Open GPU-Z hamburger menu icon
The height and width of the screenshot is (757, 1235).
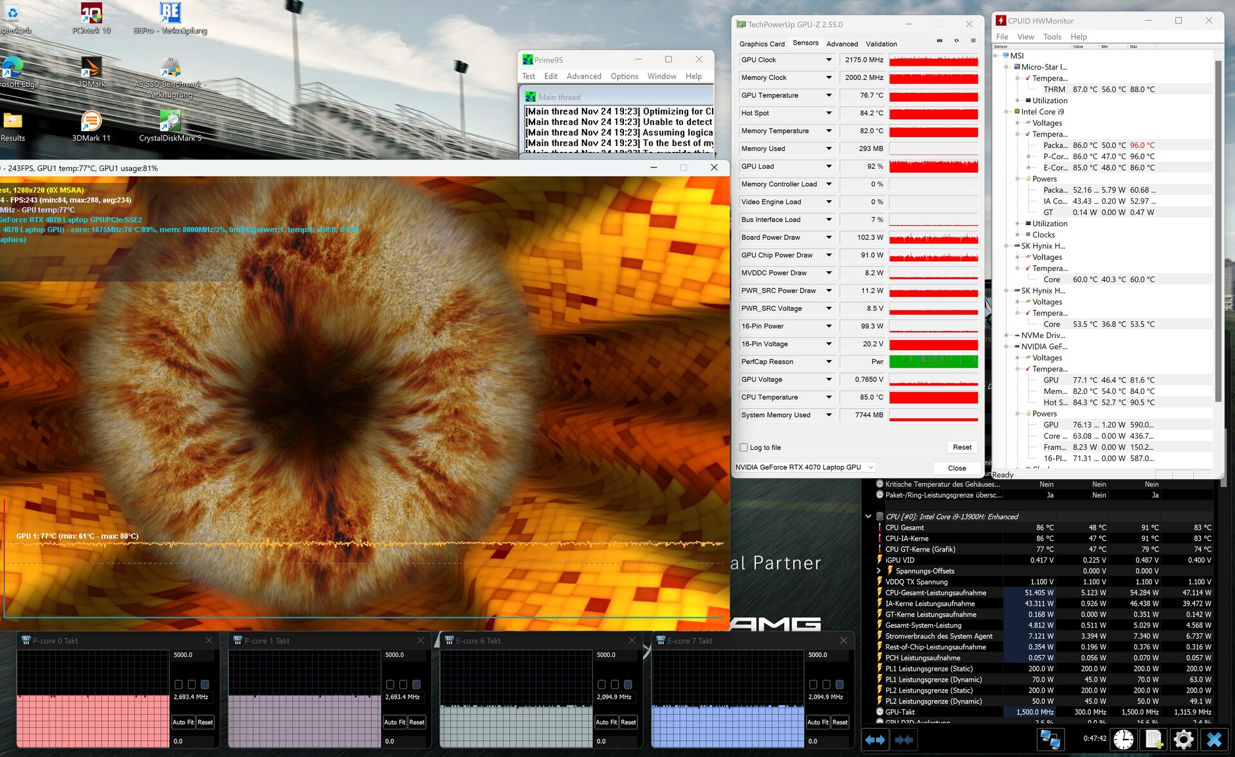tap(973, 41)
